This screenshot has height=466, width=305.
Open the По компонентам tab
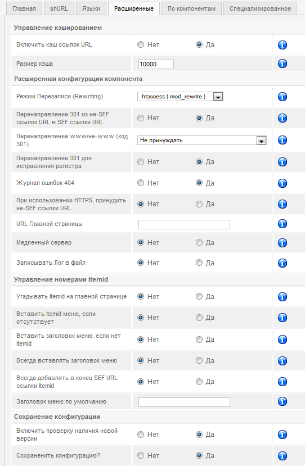coord(191,8)
